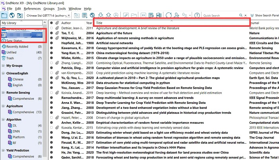Select Integrated Library and Online Search mode icon
The height and width of the screenshot is (160, 279).
(x=20, y=16)
